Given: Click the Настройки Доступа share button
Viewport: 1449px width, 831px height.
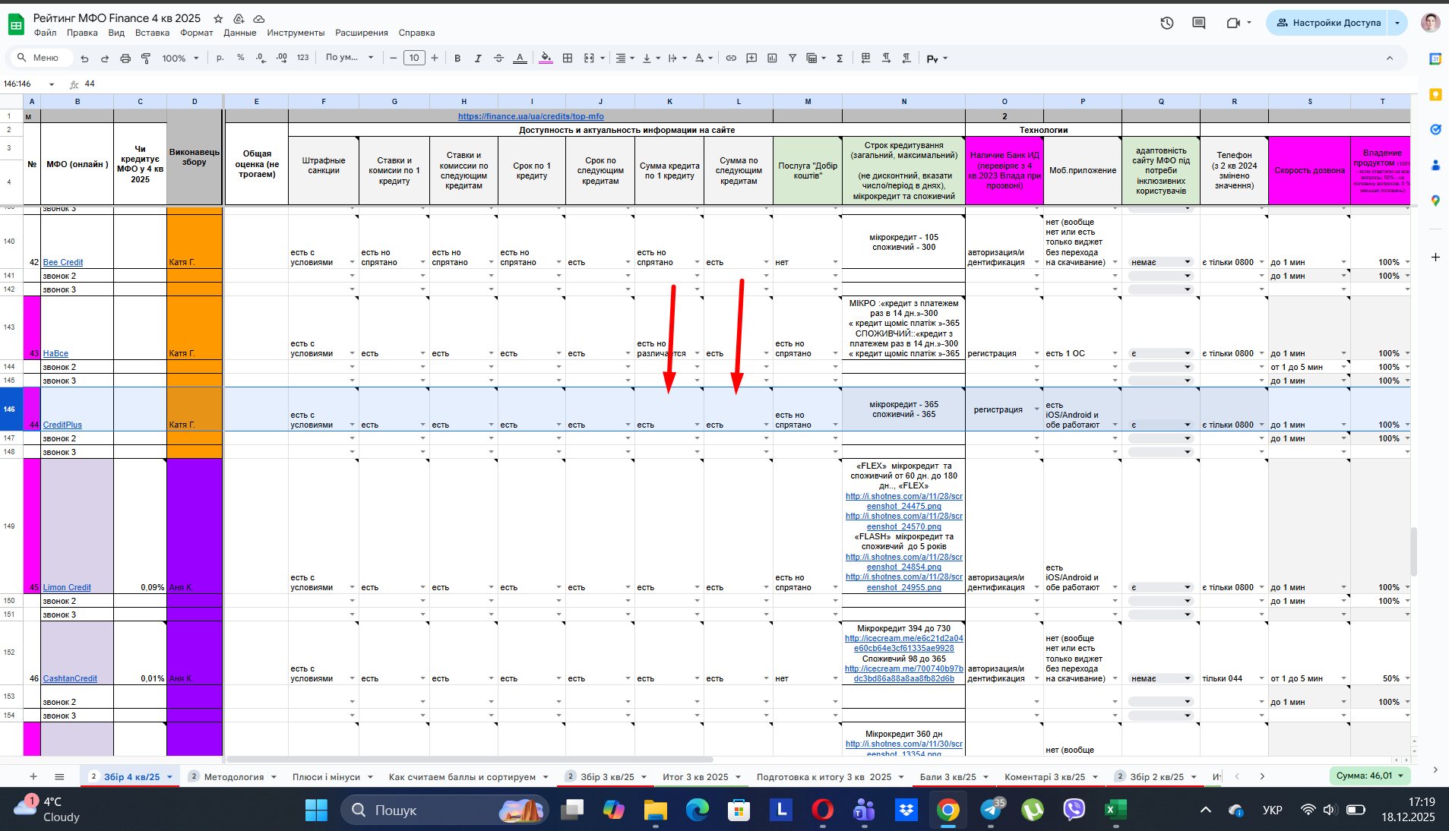Looking at the screenshot, I should pyautogui.click(x=1327, y=23).
